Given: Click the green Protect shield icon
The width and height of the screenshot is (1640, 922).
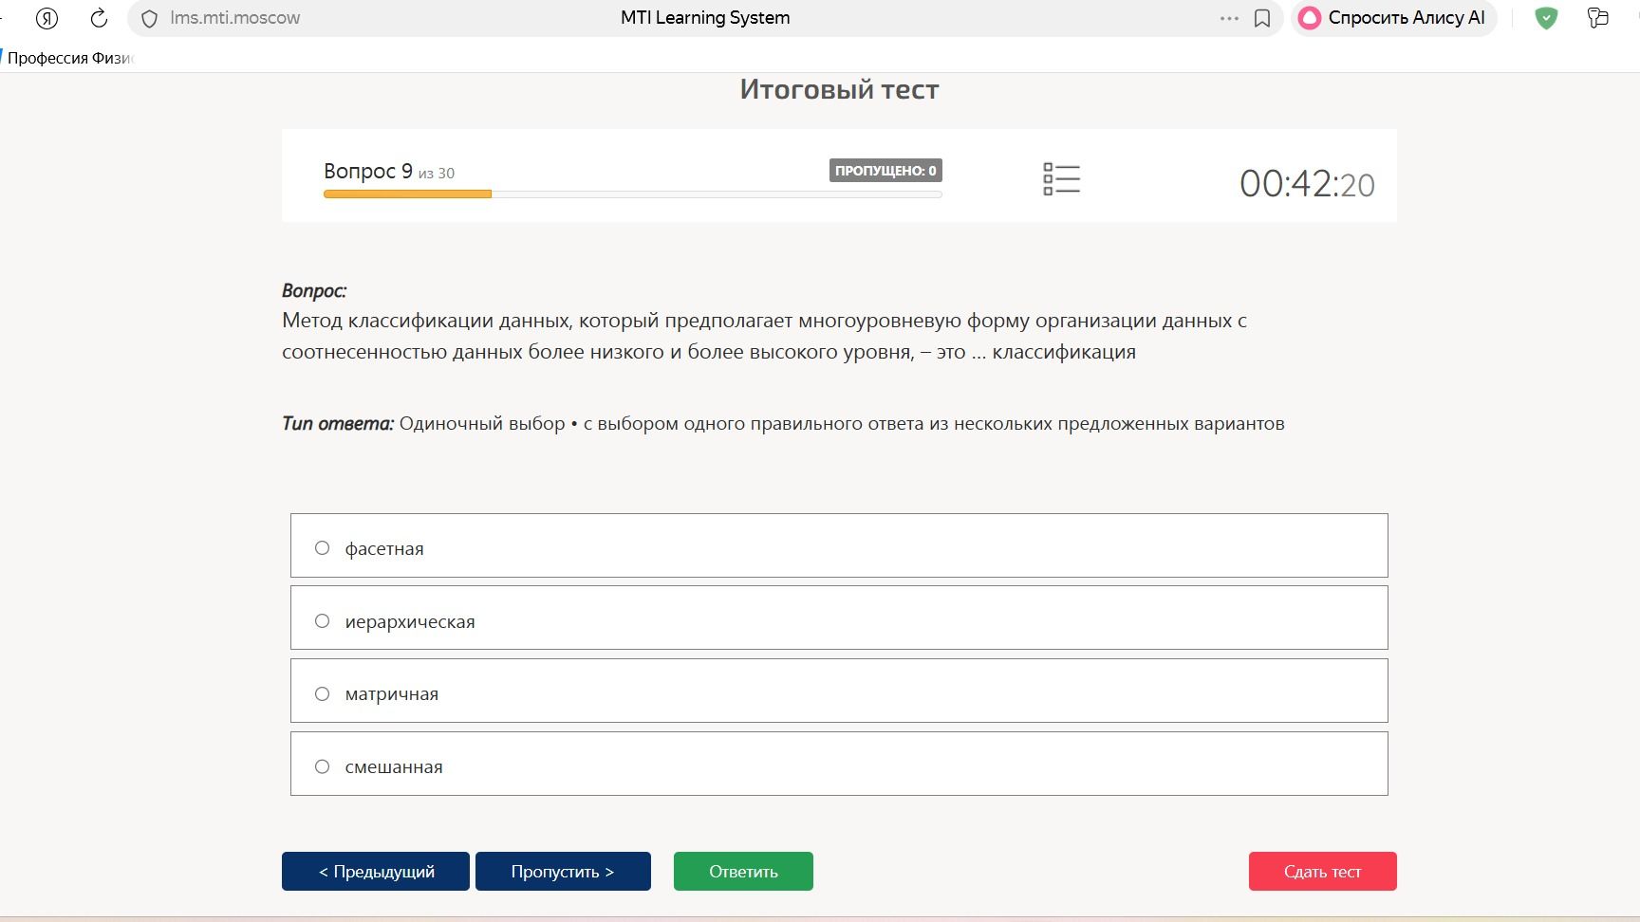Looking at the screenshot, I should pos(1546,18).
